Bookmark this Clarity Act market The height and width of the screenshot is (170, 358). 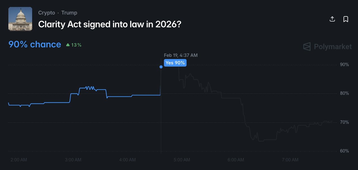[346, 19]
